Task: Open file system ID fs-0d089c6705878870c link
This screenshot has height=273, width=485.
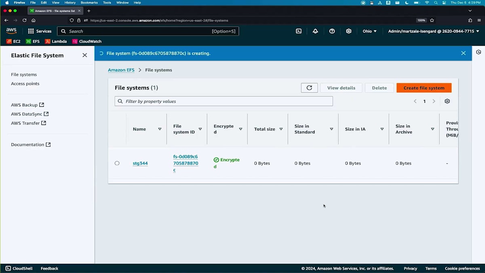Action: click(186, 163)
